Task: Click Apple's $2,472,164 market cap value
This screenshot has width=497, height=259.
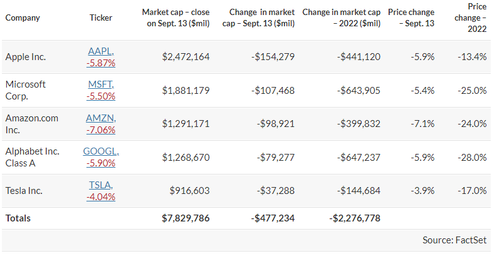Action: tap(186, 57)
